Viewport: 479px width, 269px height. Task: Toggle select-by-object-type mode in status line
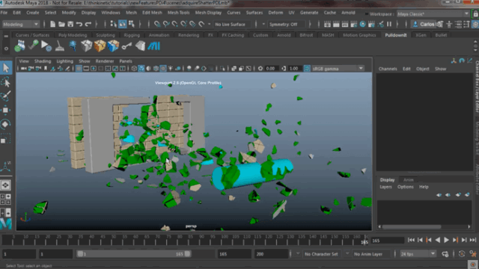pyautogui.click(x=123, y=24)
